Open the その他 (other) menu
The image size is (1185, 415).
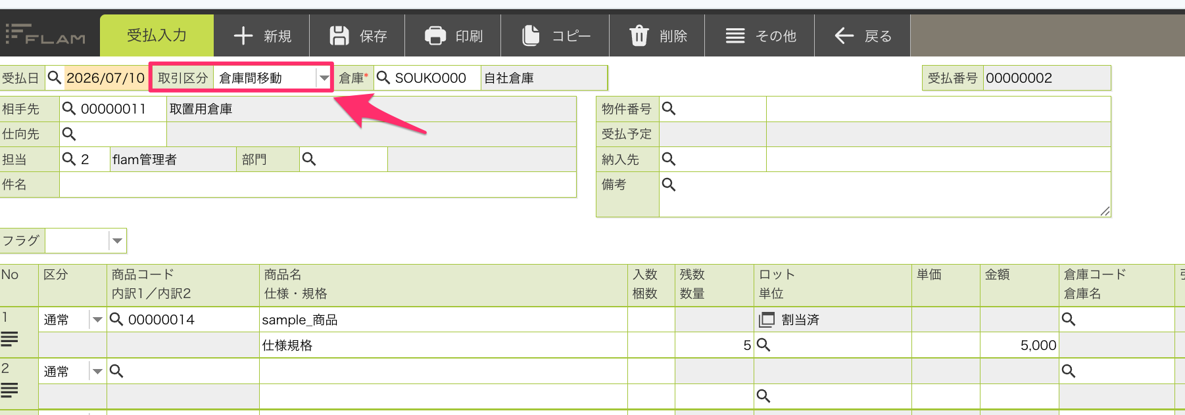click(760, 35)
